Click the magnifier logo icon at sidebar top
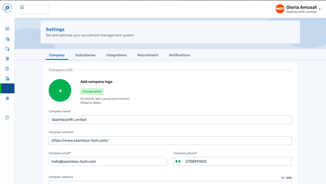The height and width of the screenshot is (184, 326). tap(7, 8)
